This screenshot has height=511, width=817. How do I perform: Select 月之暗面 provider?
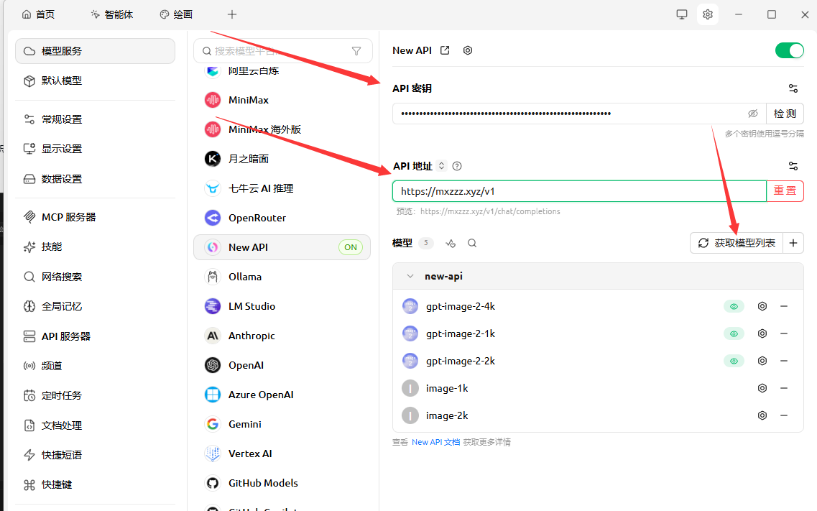point(282,159)
